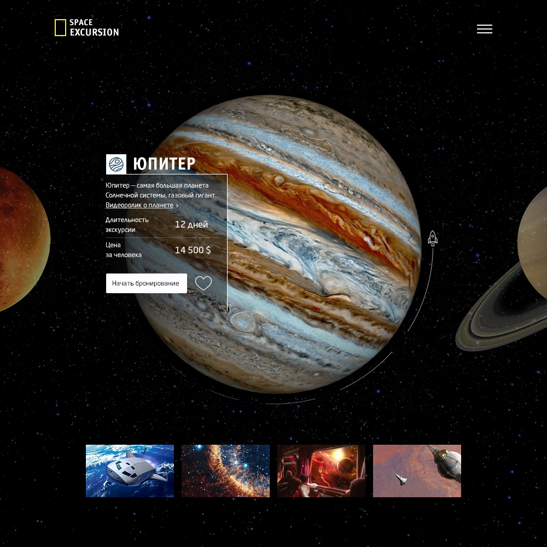The width and height of the screenshot is (547, 547).
Task: Click the ЮПИТЕР heading
Action: pyautogui.click(x=164, y=164)
